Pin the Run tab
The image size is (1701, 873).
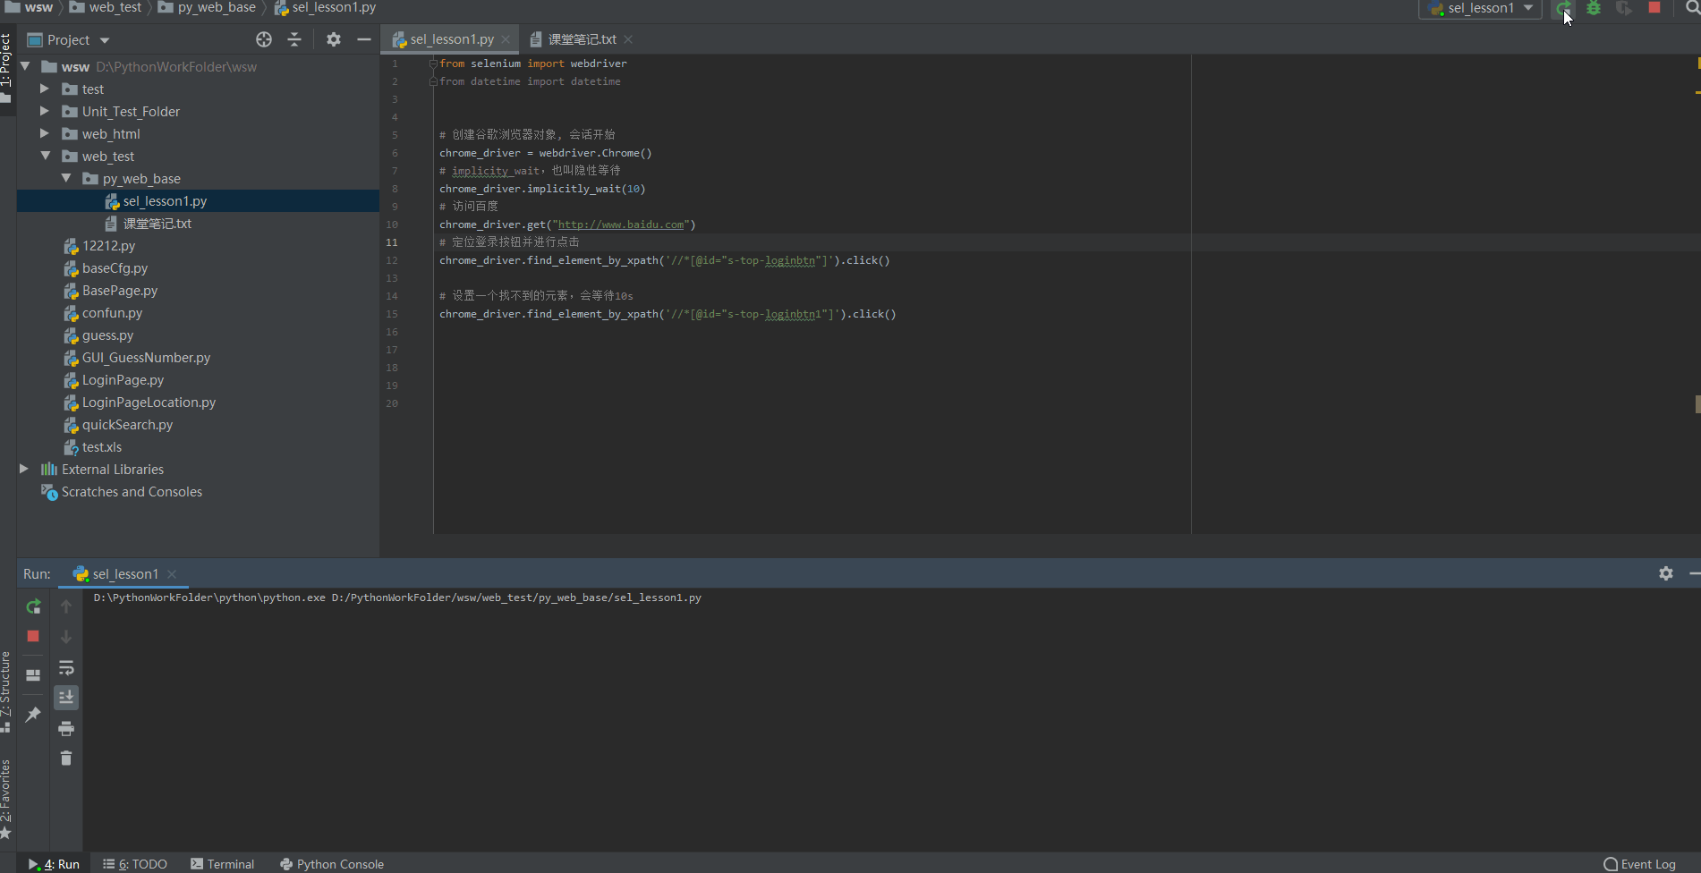pyautogui.click(x=33, y=714)
